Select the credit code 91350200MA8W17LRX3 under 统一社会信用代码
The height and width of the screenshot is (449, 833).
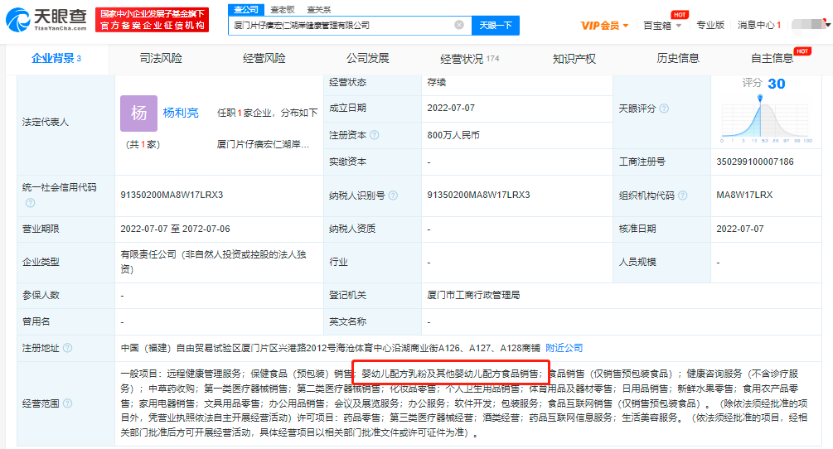pyautogui.click(x=172, y=195)
